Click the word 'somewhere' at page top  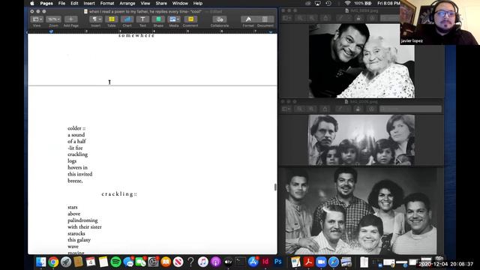(136, 35)
